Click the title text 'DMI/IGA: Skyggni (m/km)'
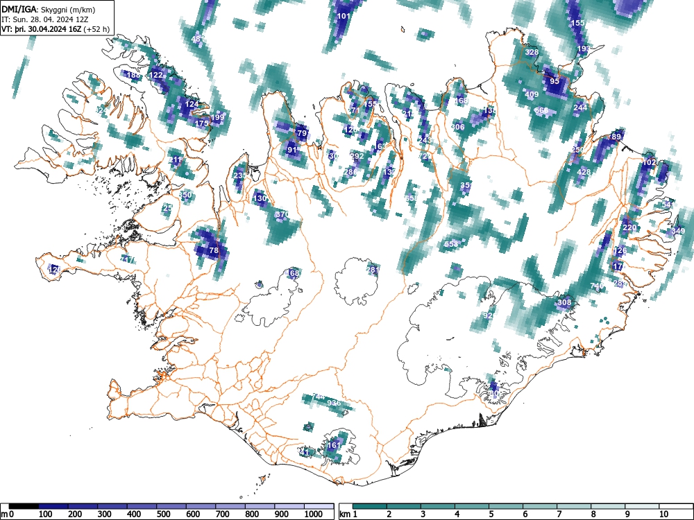This screenshot has height=520, width=694. click(x=49, y=10)
